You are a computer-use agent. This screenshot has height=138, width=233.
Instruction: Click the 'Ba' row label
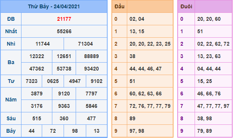11,62
